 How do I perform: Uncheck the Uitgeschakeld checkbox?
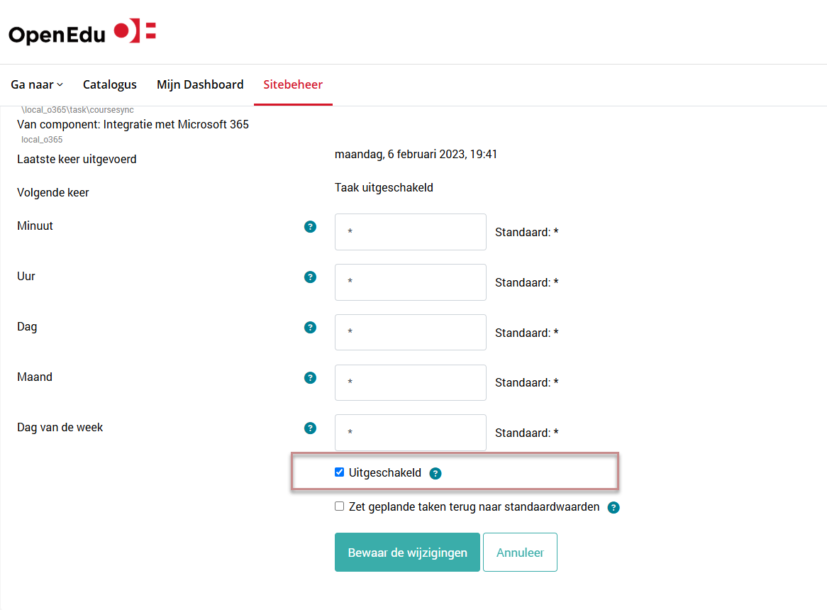click(x=340, y=472)
